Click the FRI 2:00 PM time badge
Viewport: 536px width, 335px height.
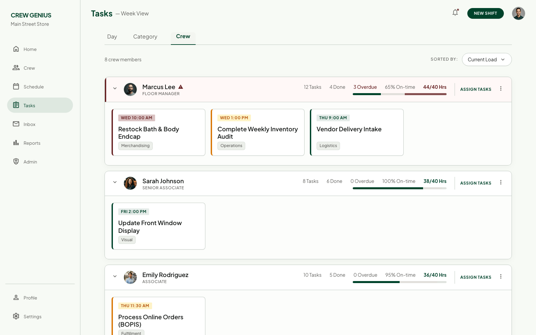click(134, 212)
